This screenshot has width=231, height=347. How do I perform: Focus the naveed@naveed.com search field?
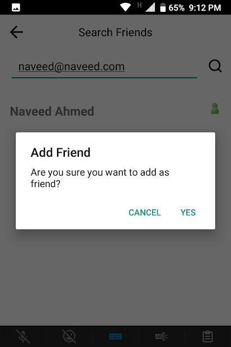pyautogui.click(x=104, y=67)
